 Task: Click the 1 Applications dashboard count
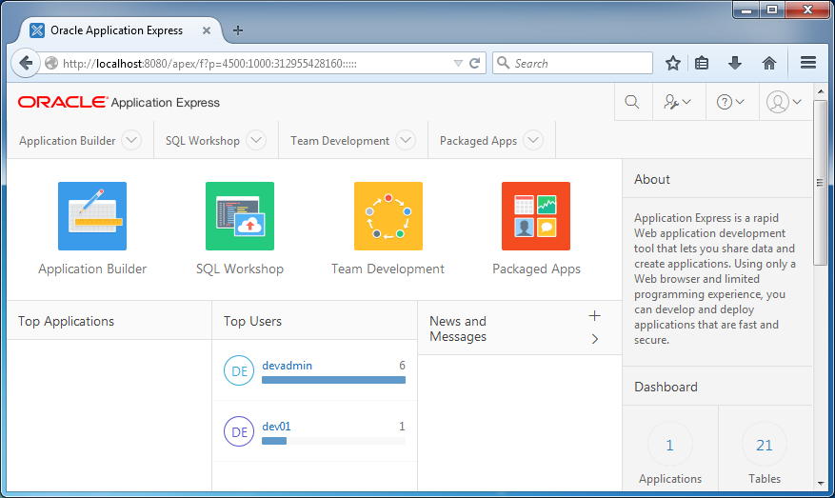click(670, 445)
